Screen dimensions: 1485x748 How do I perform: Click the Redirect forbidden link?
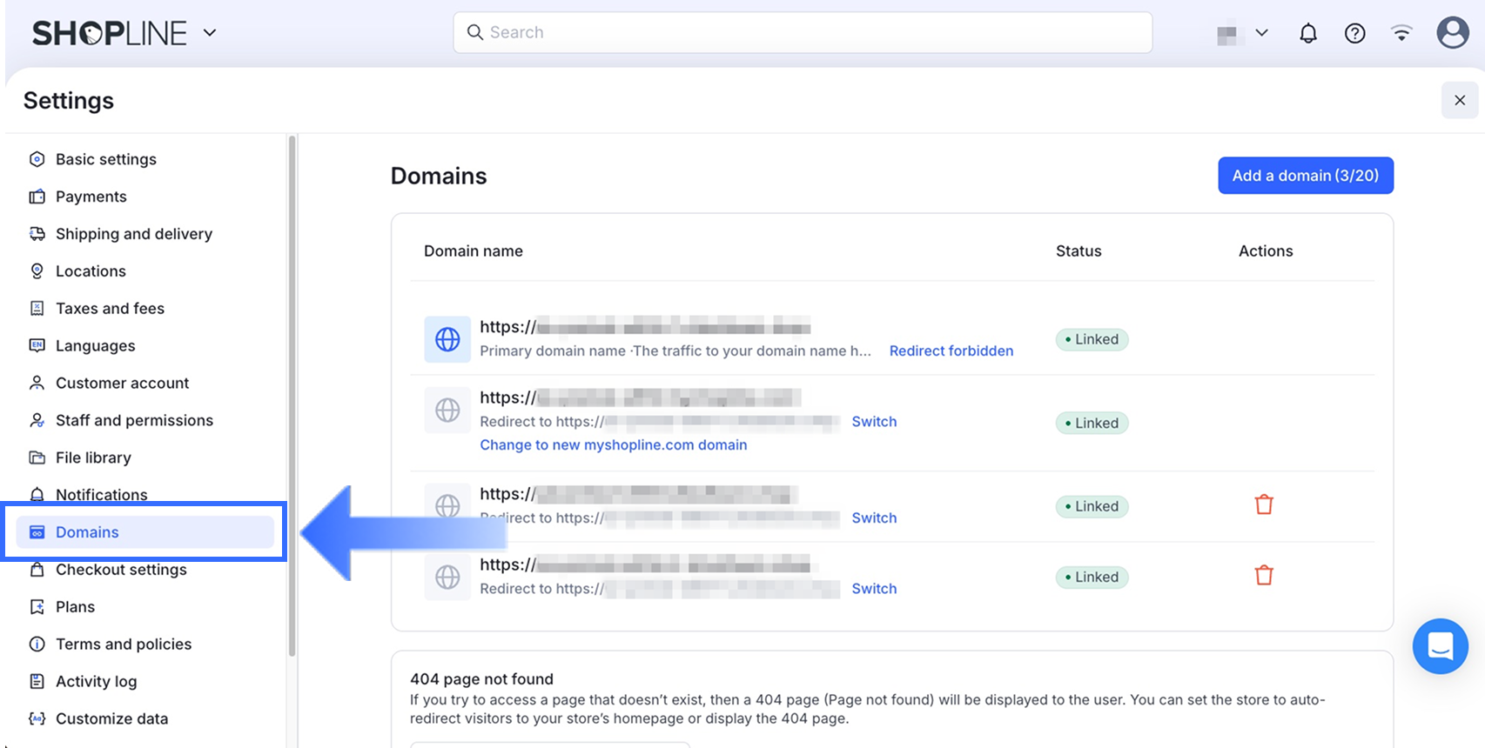951,351
